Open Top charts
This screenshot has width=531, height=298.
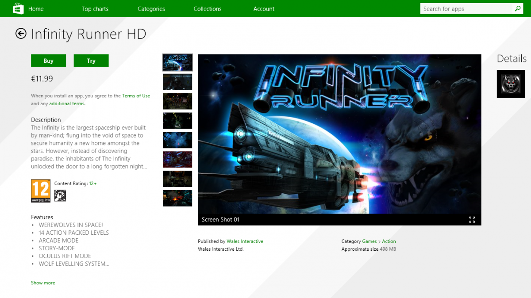(95, 9)
